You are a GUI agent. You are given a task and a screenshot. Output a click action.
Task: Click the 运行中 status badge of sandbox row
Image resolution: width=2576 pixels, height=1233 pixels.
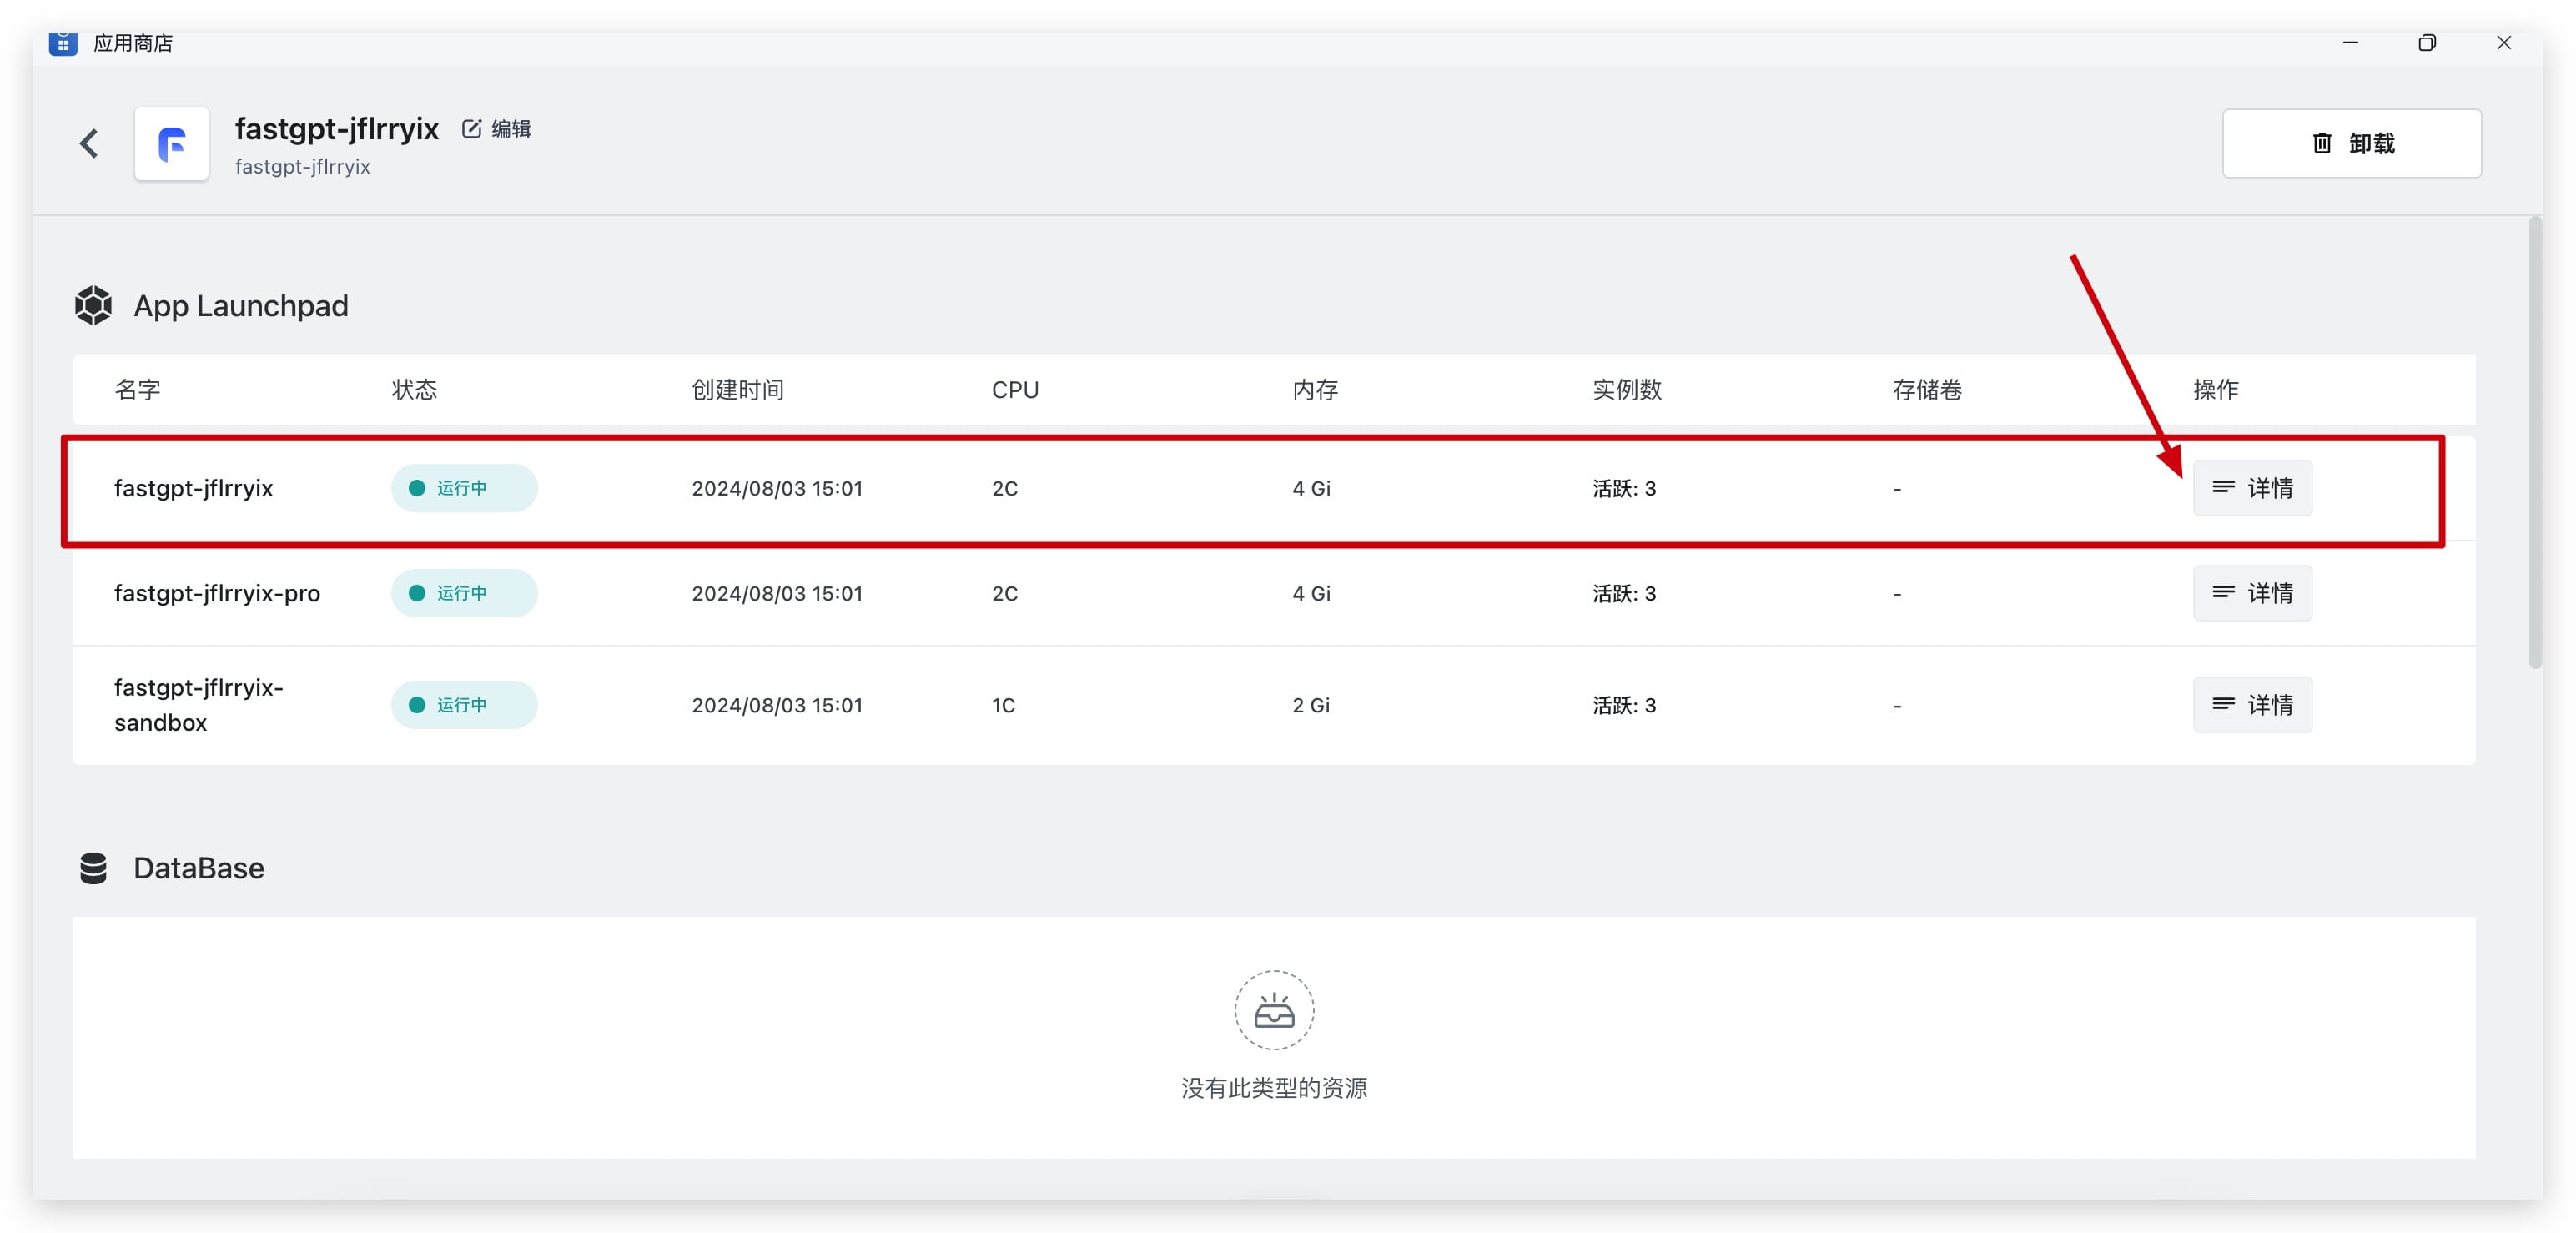click(x=464, y=705)
